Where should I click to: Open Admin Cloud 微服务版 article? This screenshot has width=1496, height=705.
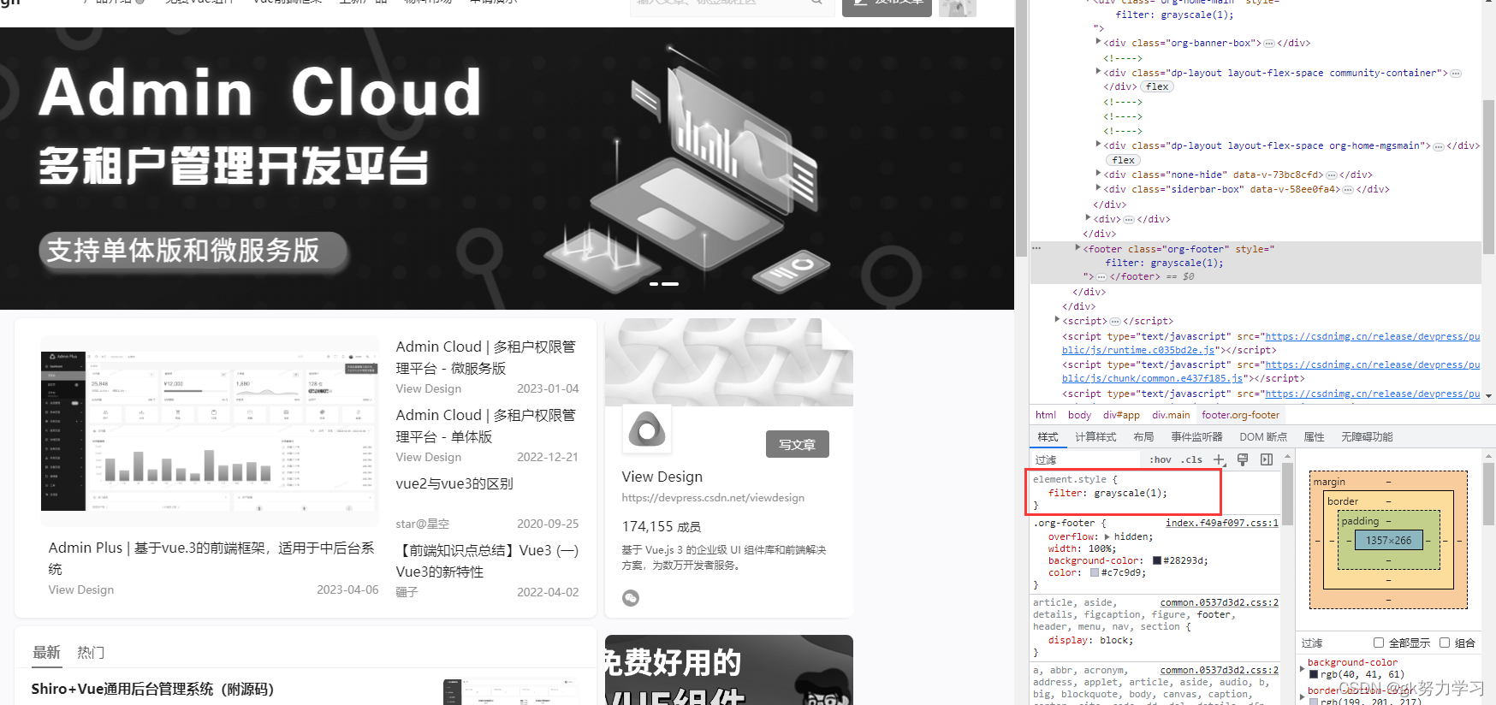click(x=486, y=357)
